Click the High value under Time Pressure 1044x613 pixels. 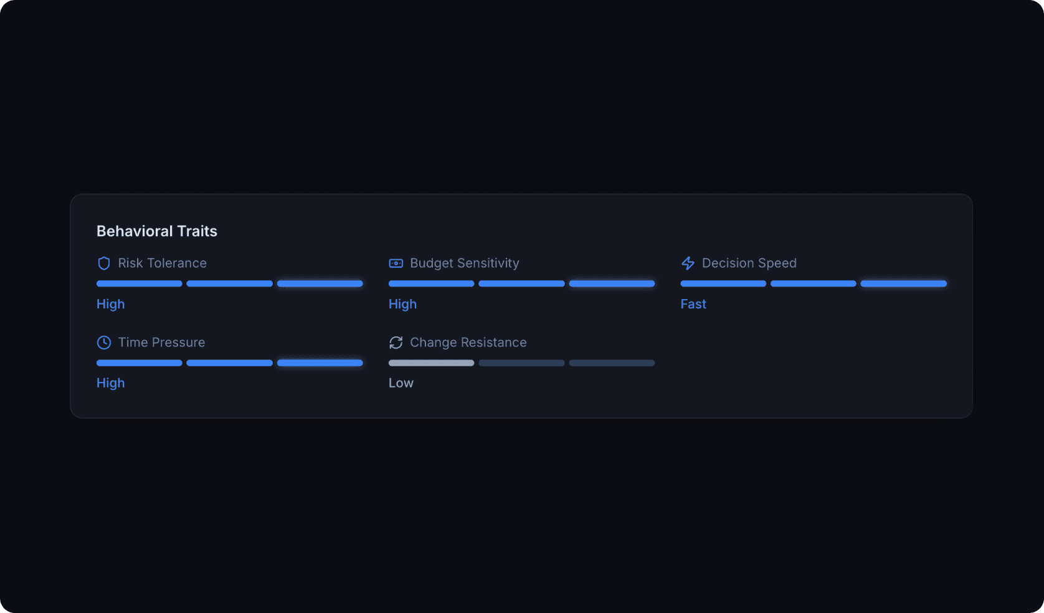pyautogui.click(x=111, y=383)
